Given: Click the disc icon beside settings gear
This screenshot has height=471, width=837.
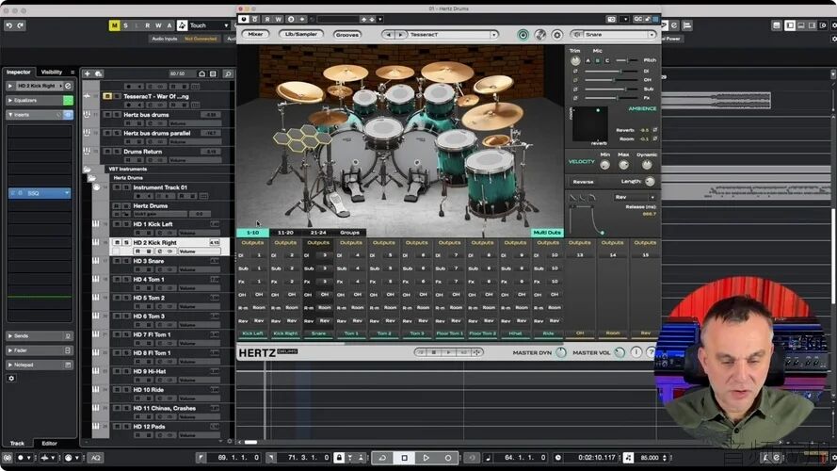Looking at the screenshot, I should point(540,35).
